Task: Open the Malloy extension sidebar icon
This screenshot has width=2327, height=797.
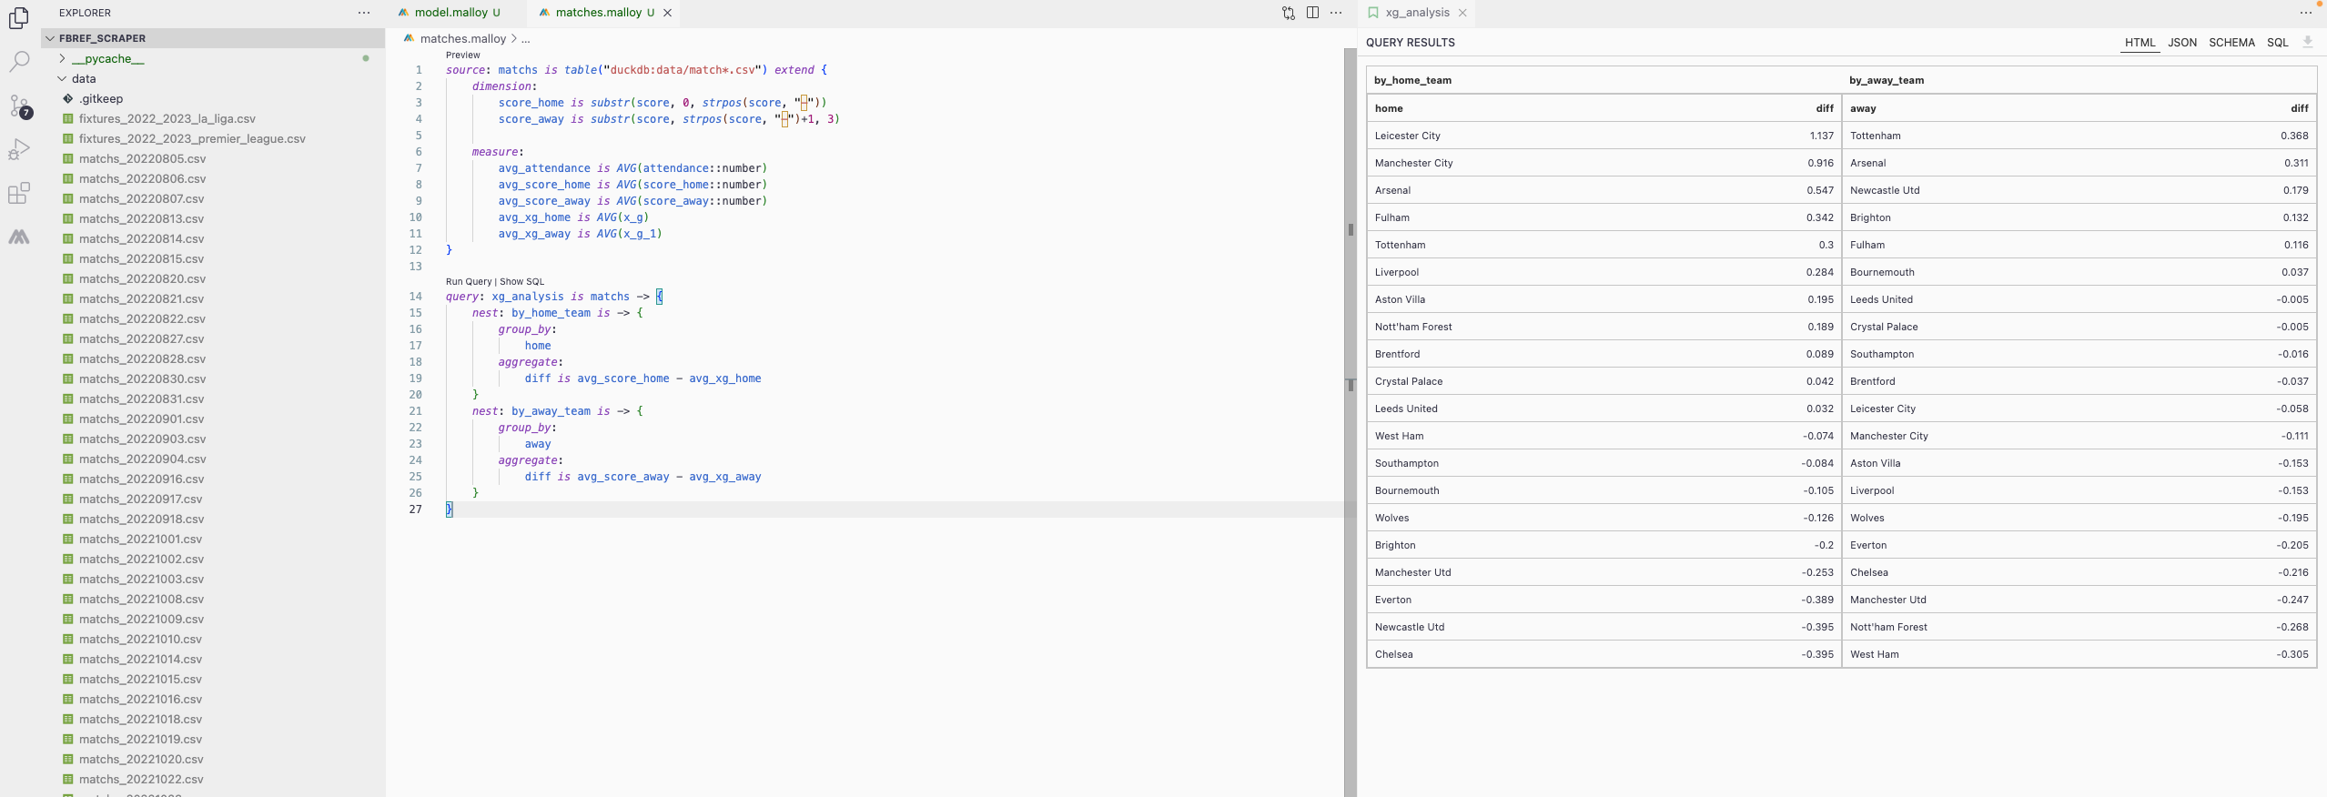Action: (19, 237)
